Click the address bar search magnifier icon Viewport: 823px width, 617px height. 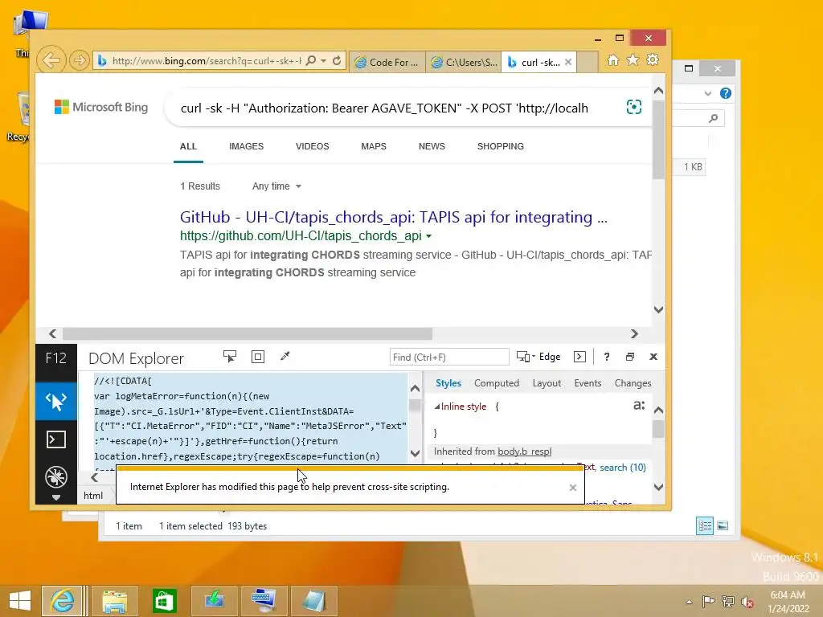point(311,61)
